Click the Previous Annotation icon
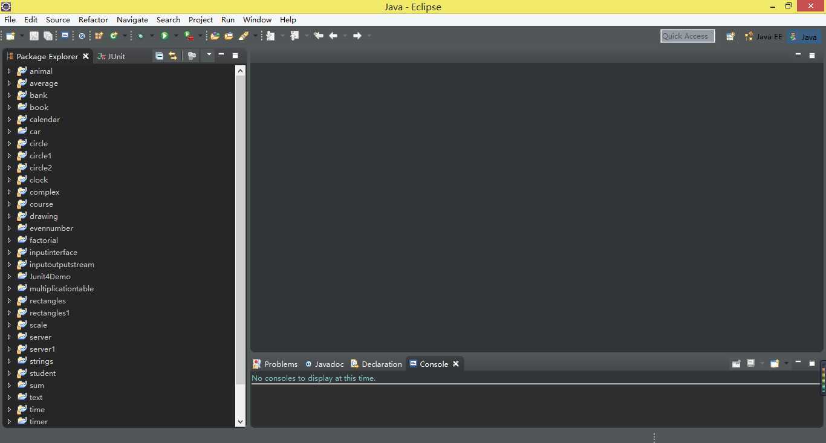The height and width of the screenshot is (443, 826). tap(294, 36)
